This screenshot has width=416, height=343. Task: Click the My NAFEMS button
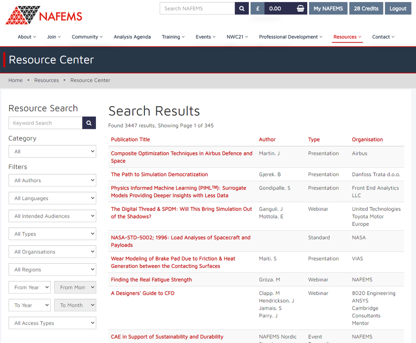pyautogui.click(x=328, y=8)
